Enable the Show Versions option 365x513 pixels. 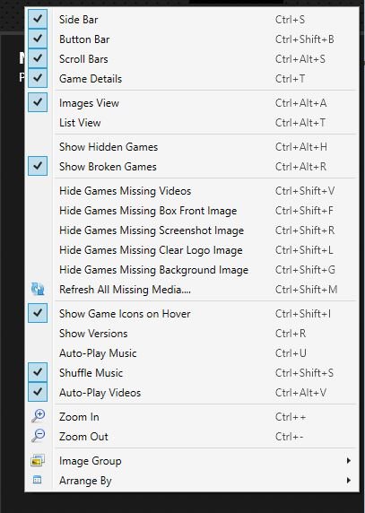point(191,334)
